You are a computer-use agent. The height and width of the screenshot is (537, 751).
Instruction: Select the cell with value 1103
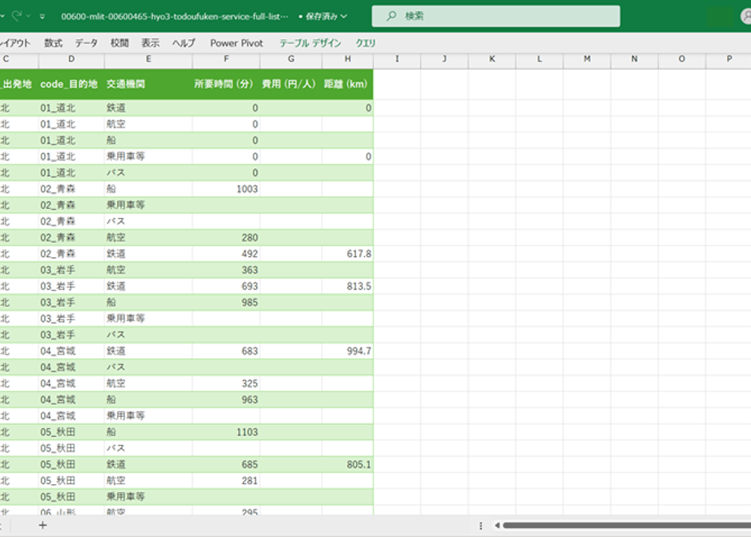pos(226,432)
